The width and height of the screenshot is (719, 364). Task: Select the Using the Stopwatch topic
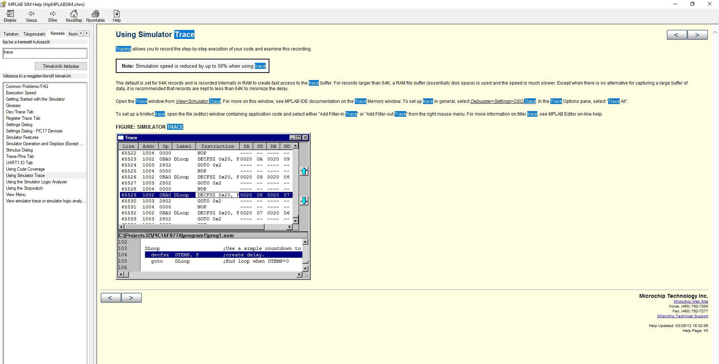pyautogui.click(x=24, y=188)
